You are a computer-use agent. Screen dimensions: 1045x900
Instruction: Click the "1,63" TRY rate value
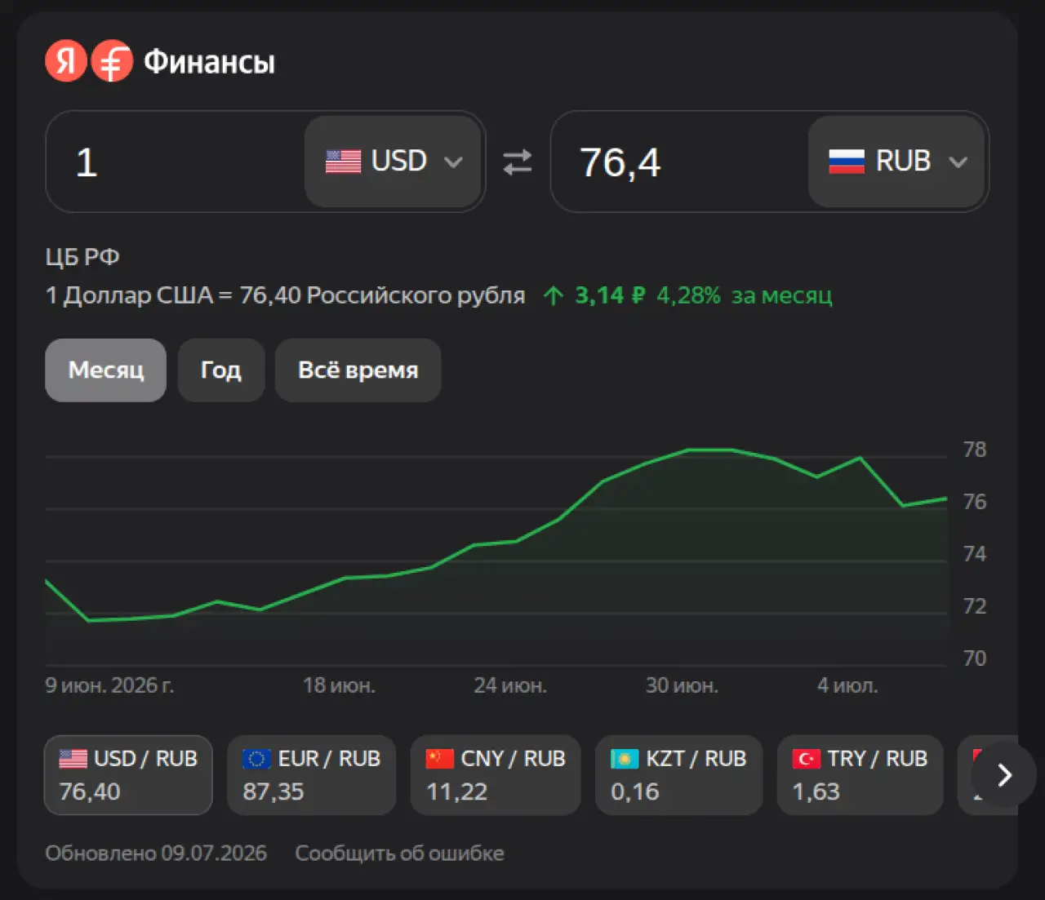tap(816, 791)
